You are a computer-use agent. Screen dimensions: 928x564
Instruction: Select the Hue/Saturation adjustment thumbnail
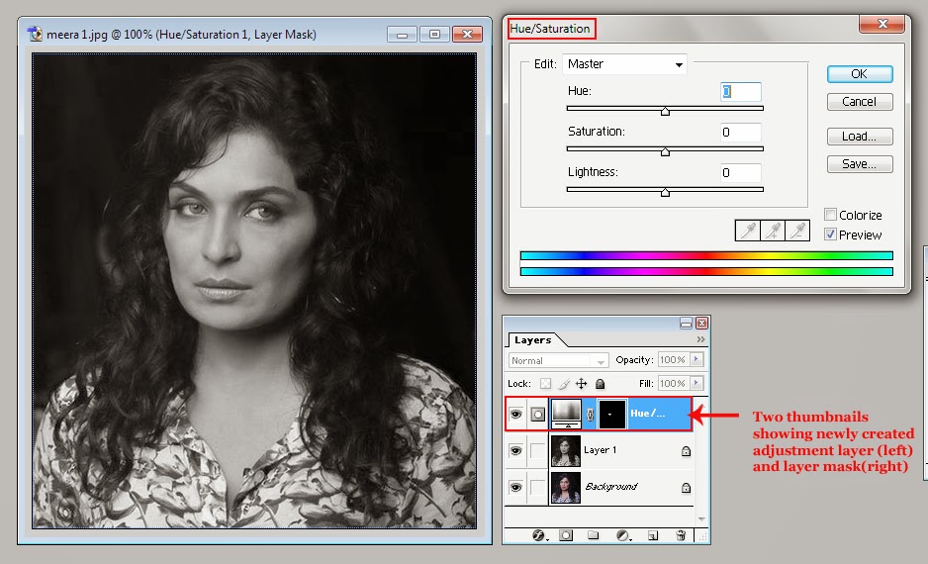tap(566, 414)
